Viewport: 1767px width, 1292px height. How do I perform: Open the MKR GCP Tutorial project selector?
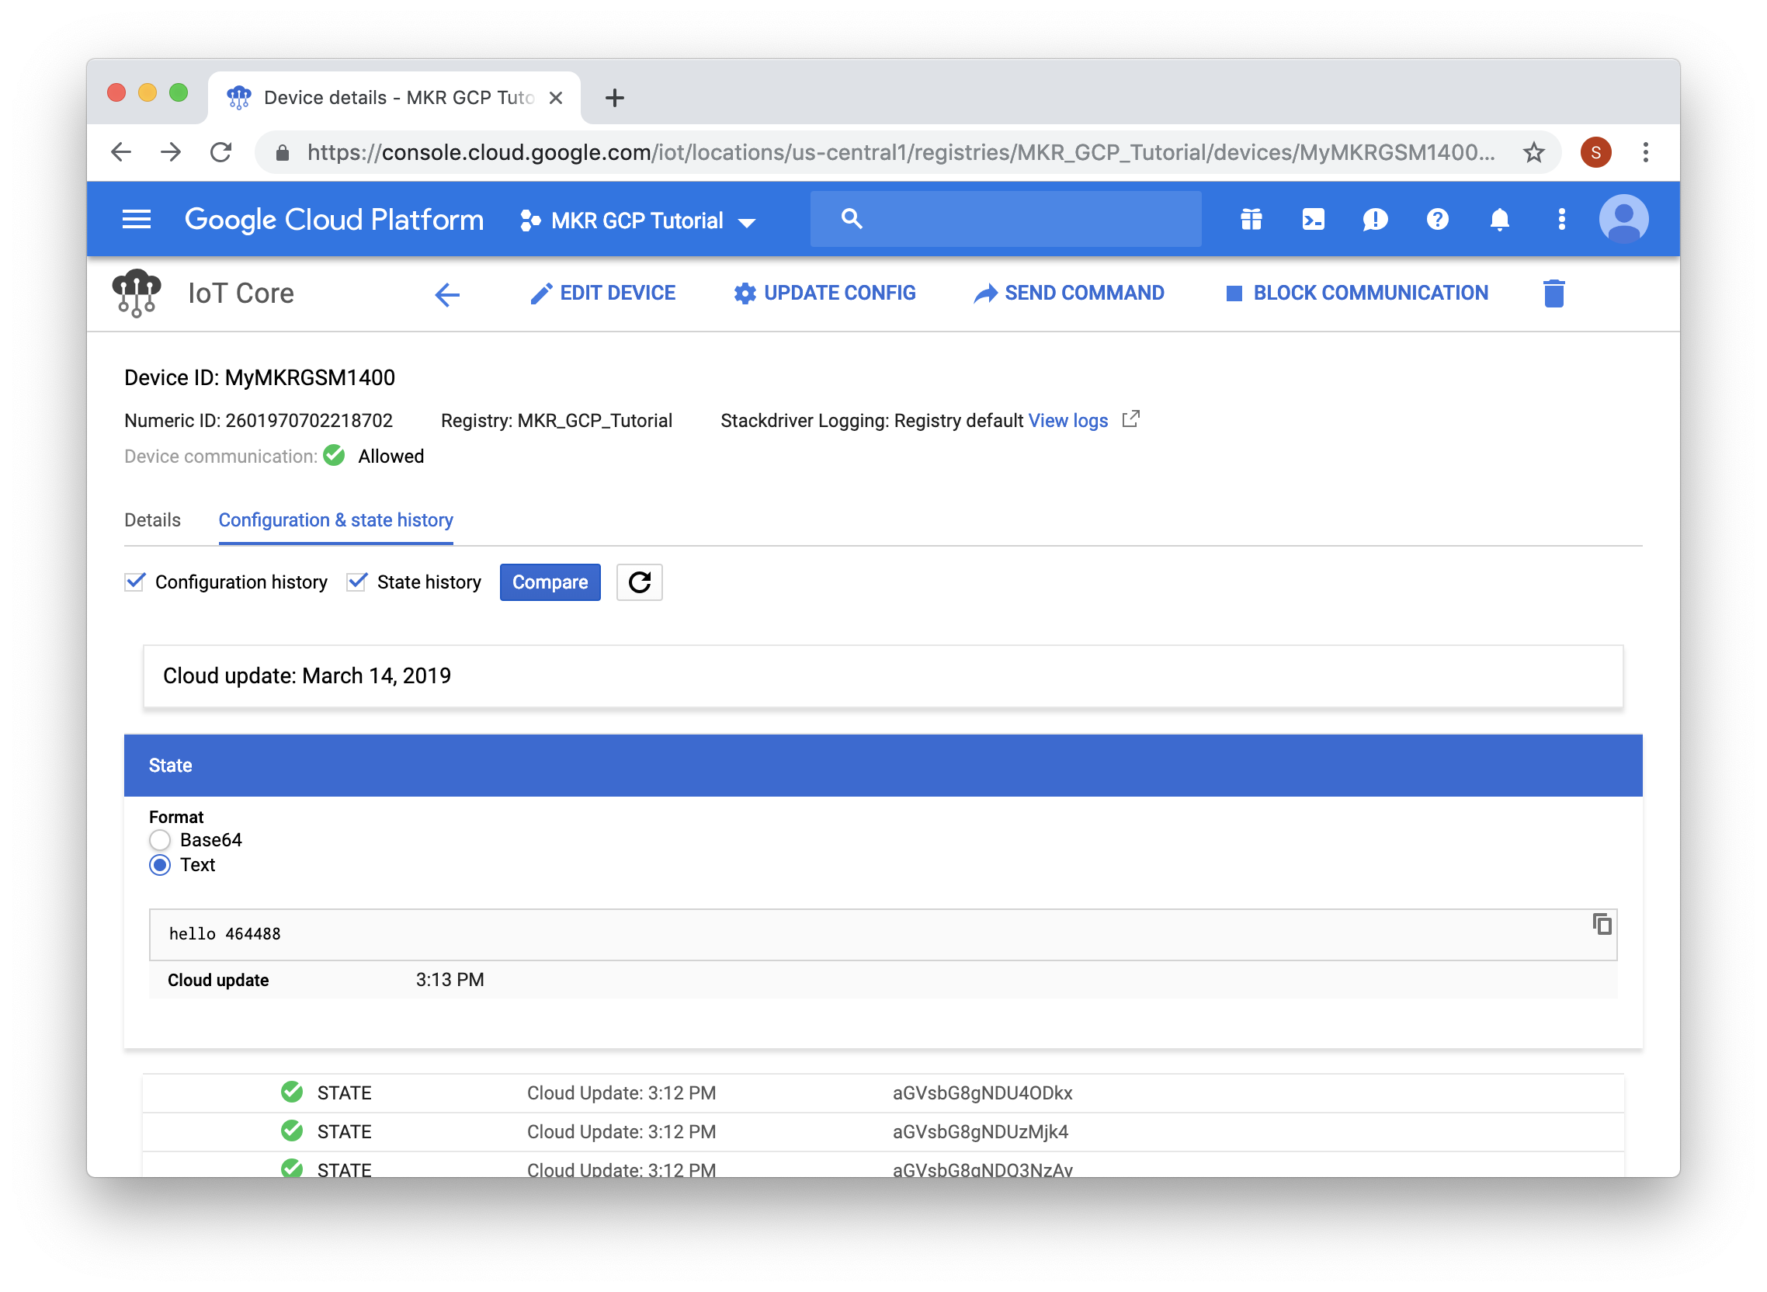pos(637,220)
